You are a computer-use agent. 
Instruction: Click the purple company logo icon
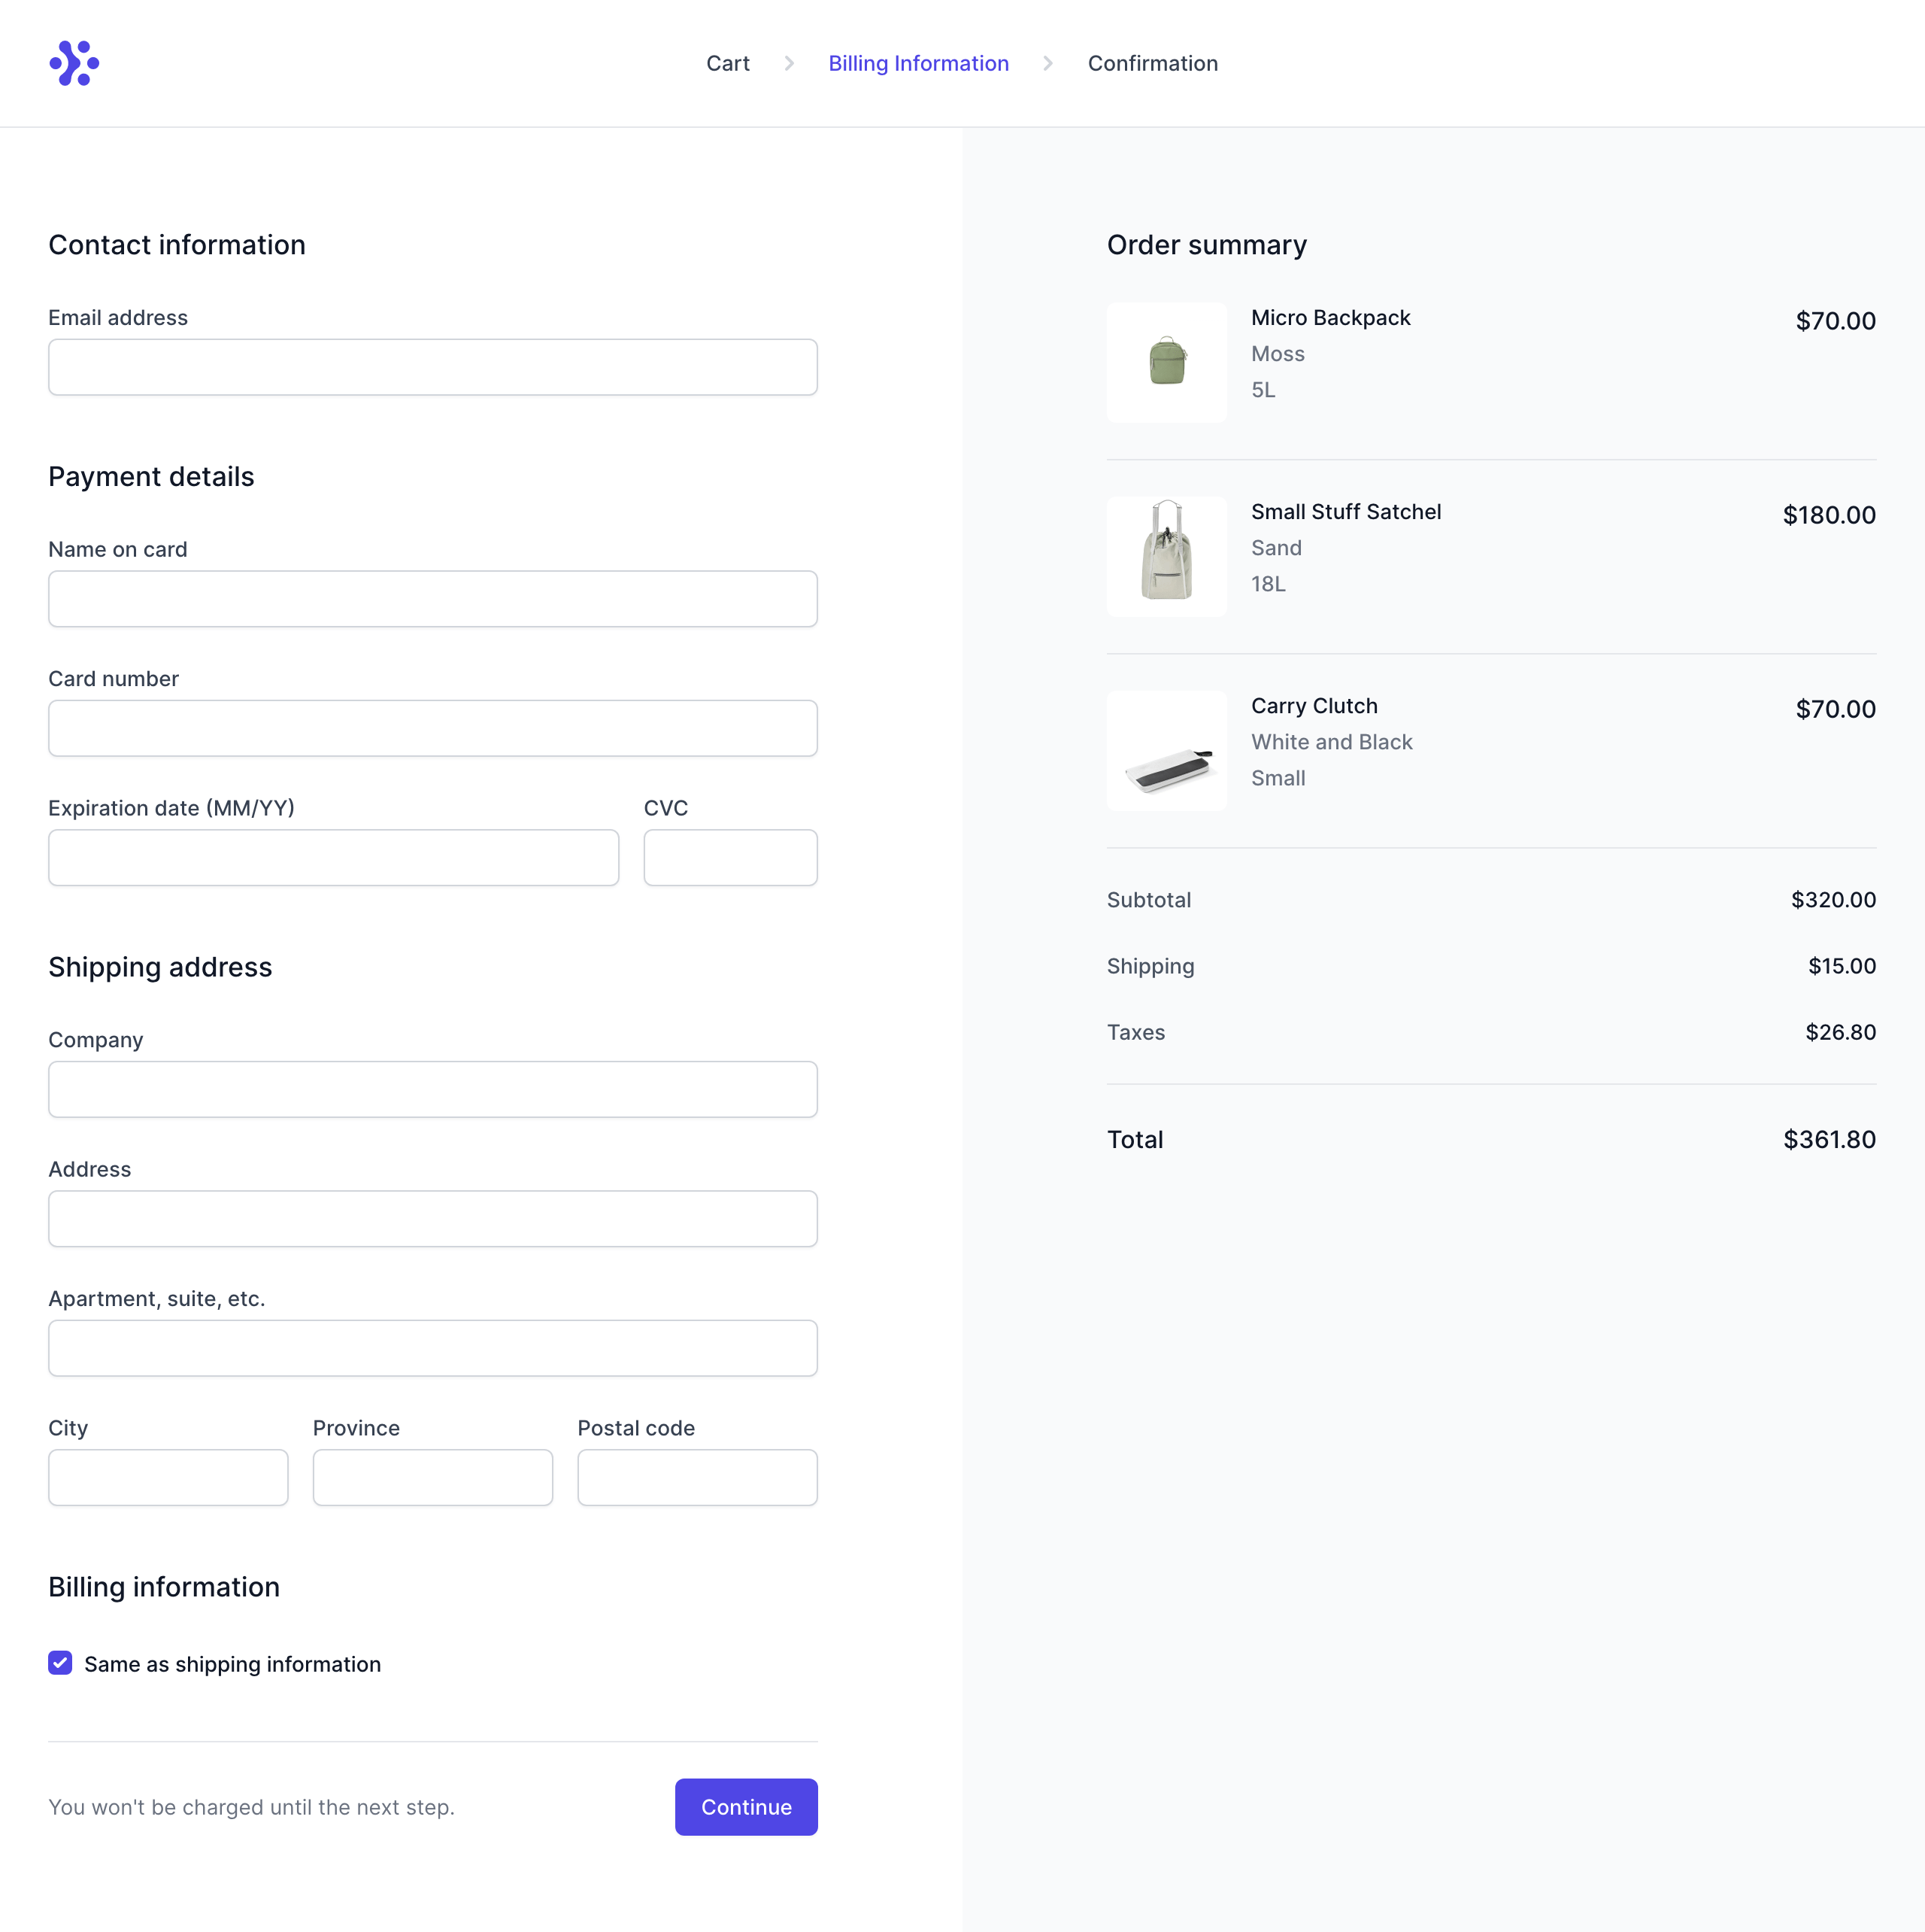tap(74, 63)
